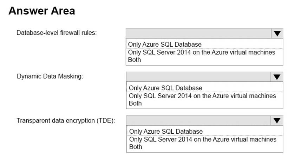Click the 'Dynamic Data Masking:' label
This screenshot has width=295, height=160.
(50, 76)
